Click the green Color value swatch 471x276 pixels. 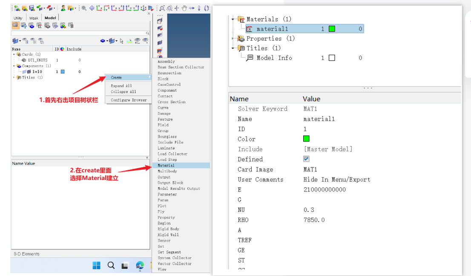point(306,138)
